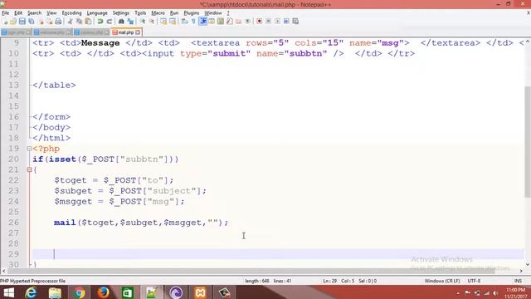Undo the last edit with green arrow

100,22
